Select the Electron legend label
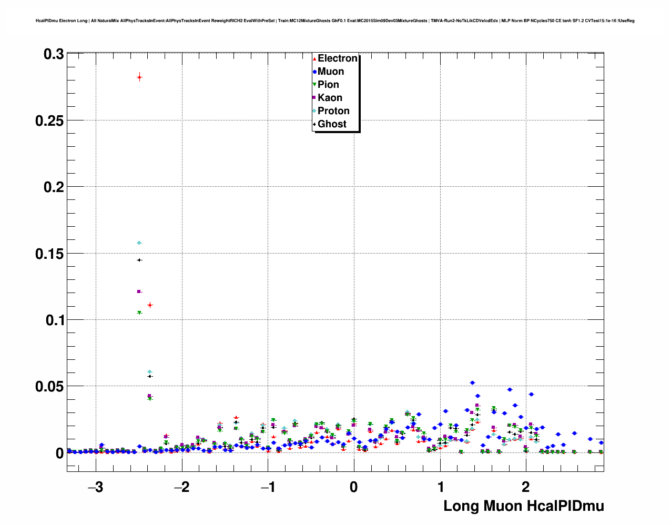671x524 pixels. [338, 58]
